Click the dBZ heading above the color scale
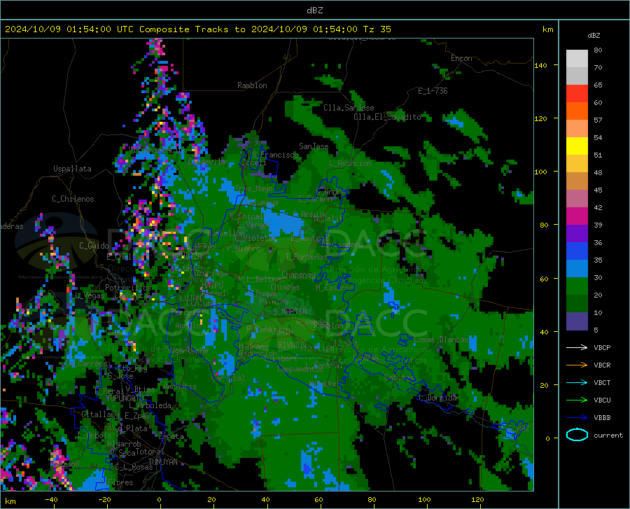Viewport: 630px width, 509px height. 594,35
